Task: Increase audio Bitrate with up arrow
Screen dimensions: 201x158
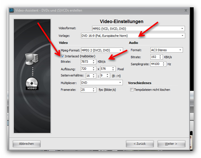Action: pos(161,56)
